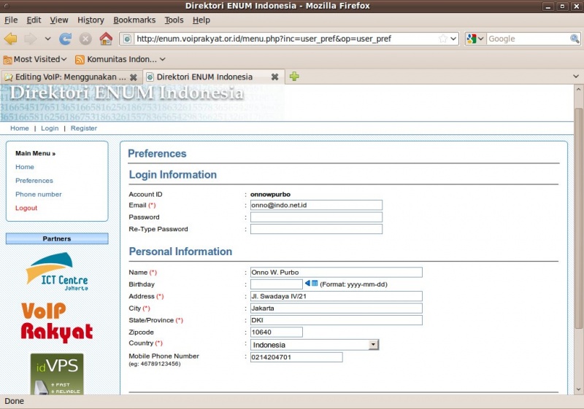This screenshot has width=584, height=409.
Task: Open a new tab with the plus icon
Action: pos(294,77)
